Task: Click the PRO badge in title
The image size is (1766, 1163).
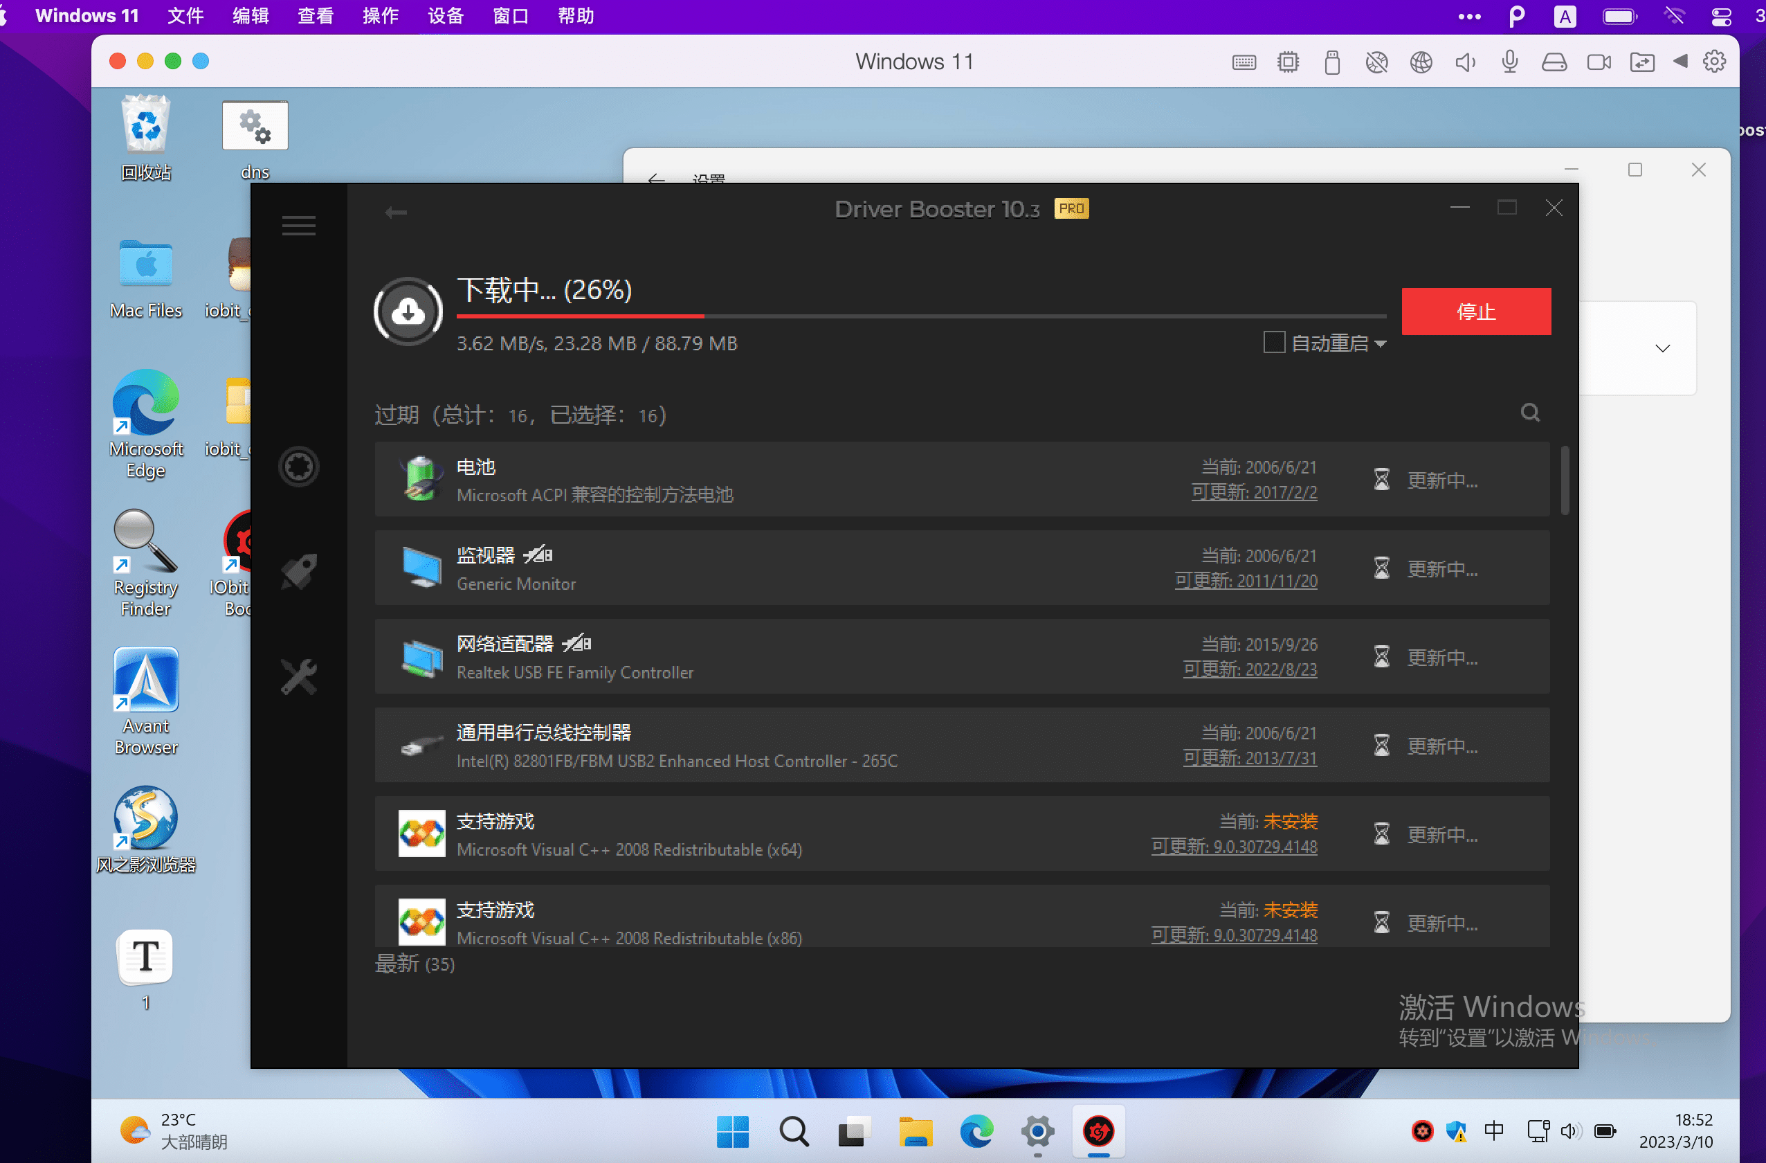Action: point(1071,208)
